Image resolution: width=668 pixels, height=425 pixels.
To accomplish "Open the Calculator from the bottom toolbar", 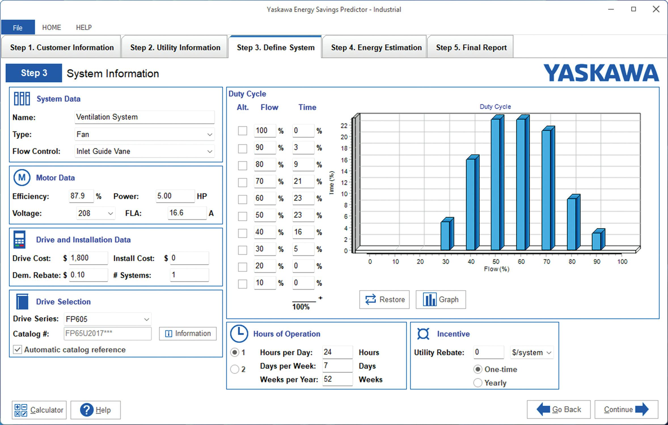I will pos(38,410).
